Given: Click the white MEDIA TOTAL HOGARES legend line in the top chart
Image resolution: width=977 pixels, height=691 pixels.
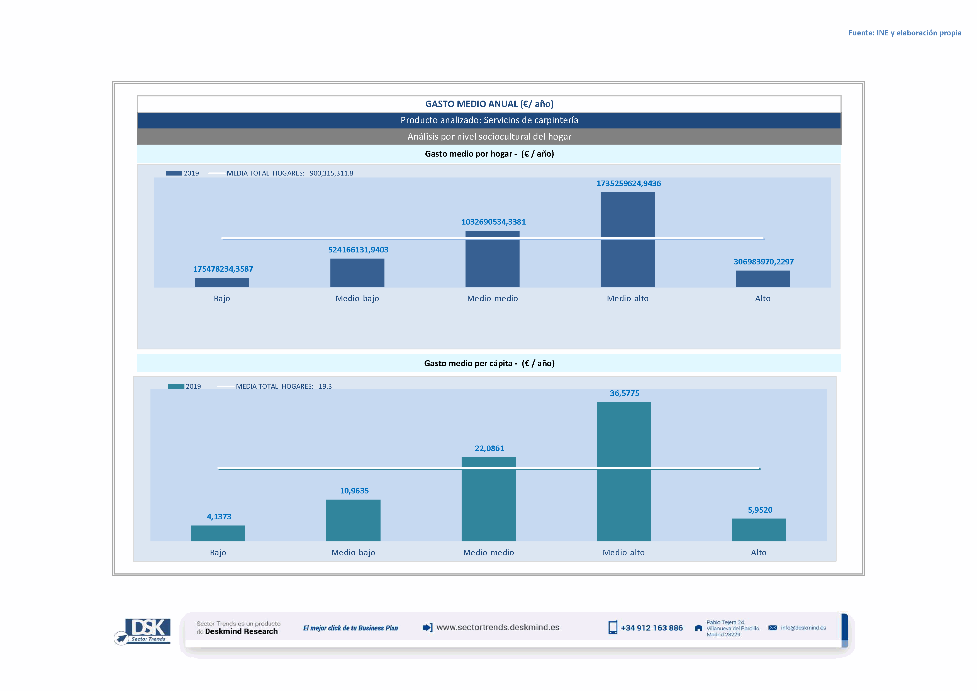Looking at the screenshot, I should tap(216, 173).
